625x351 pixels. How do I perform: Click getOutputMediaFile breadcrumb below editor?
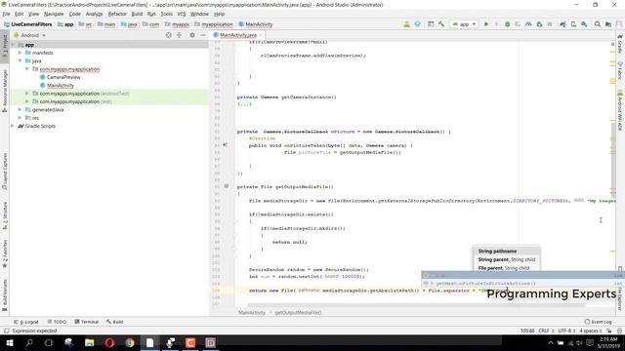click(298, 312)
